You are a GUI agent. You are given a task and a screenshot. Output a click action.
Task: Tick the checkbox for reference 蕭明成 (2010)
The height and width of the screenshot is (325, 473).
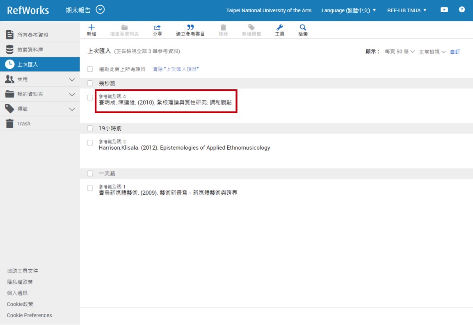90,98
